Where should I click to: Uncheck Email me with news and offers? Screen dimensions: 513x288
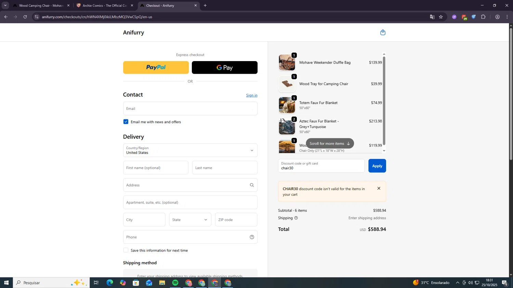coord(126,122)
